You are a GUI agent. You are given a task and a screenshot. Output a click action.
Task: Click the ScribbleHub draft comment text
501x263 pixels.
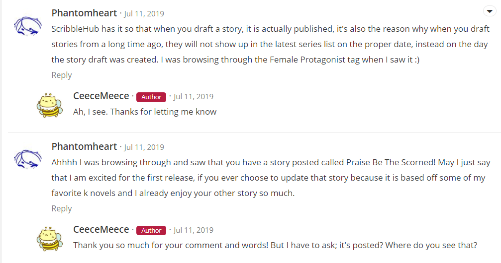coord(269,44)
